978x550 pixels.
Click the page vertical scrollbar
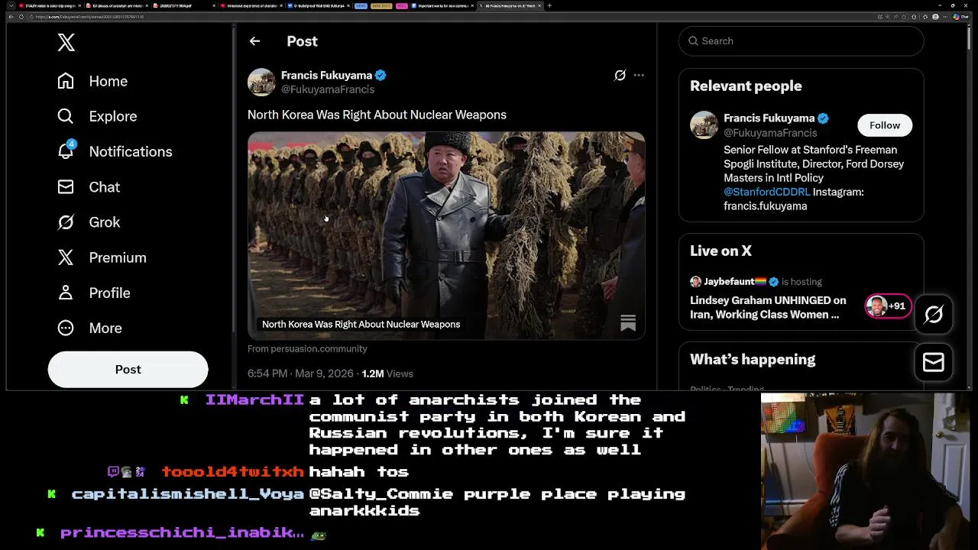point(970,38)
